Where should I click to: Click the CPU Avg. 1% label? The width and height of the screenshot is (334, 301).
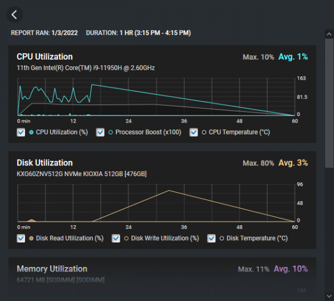[x=293, y=57]
